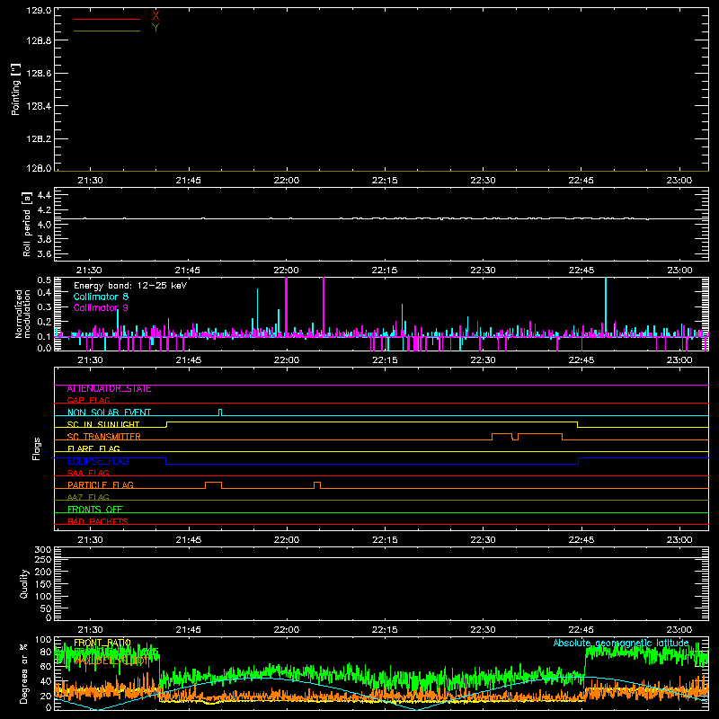Click the SC_IN_SUNLIGHT flag label
719x719 pixels.
(103, 424)
